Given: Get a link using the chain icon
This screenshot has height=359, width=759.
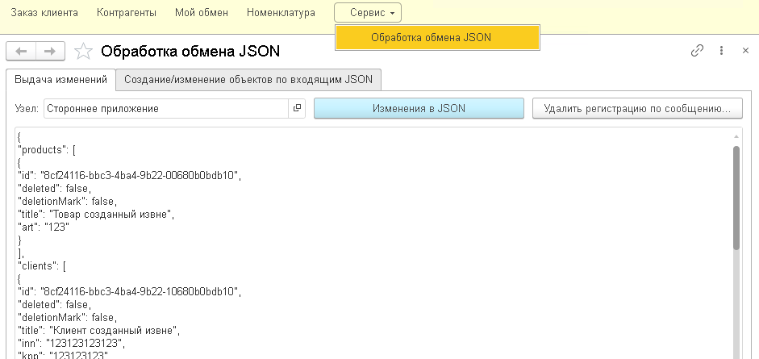Looking at the screenshot, I should click(x=698, y=51).
